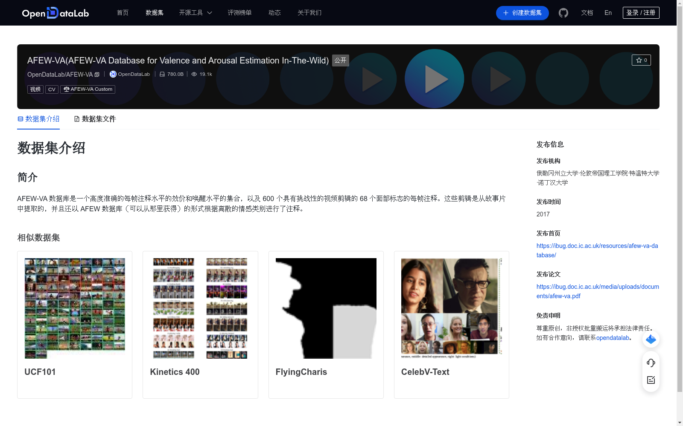This screenshot has height=426, width=683.
Task: Go to 首页 in navigation
Action: point(123,13)
